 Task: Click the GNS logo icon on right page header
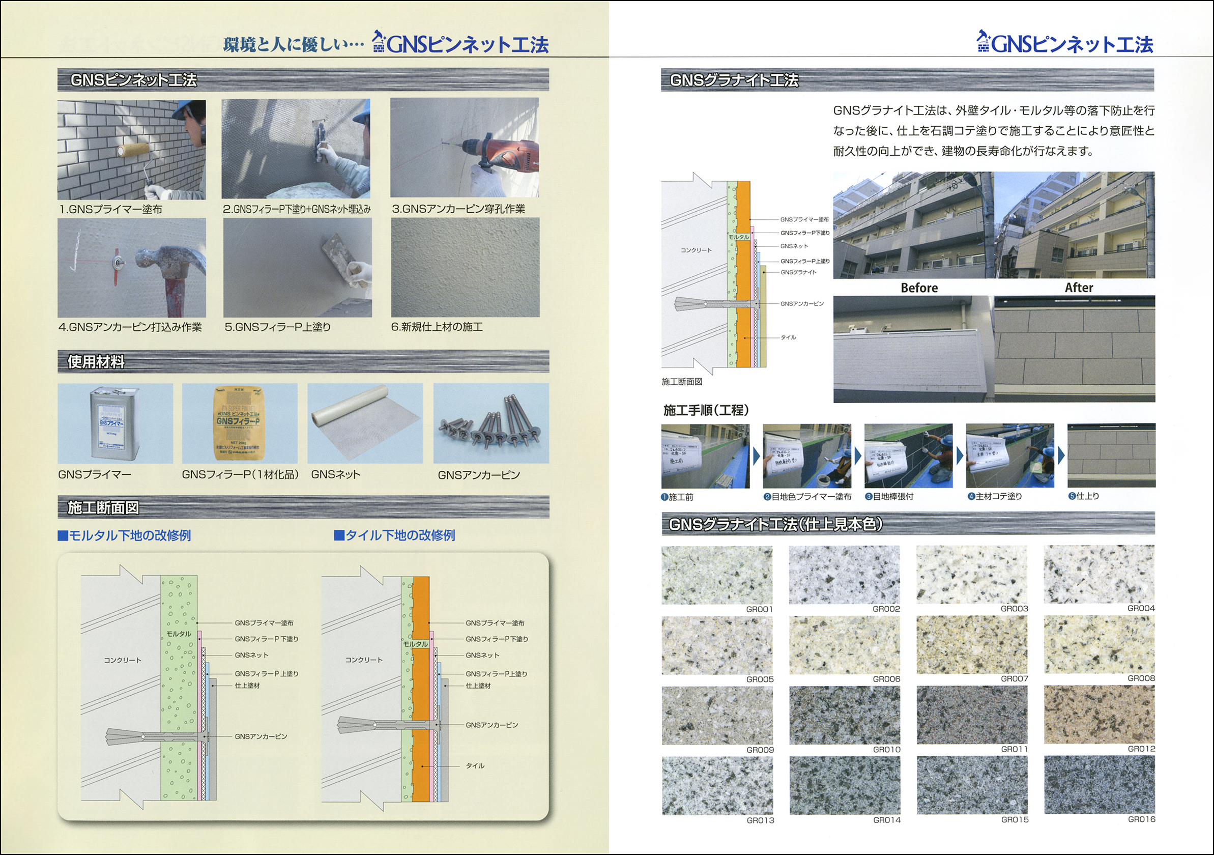tap(983, 41)
